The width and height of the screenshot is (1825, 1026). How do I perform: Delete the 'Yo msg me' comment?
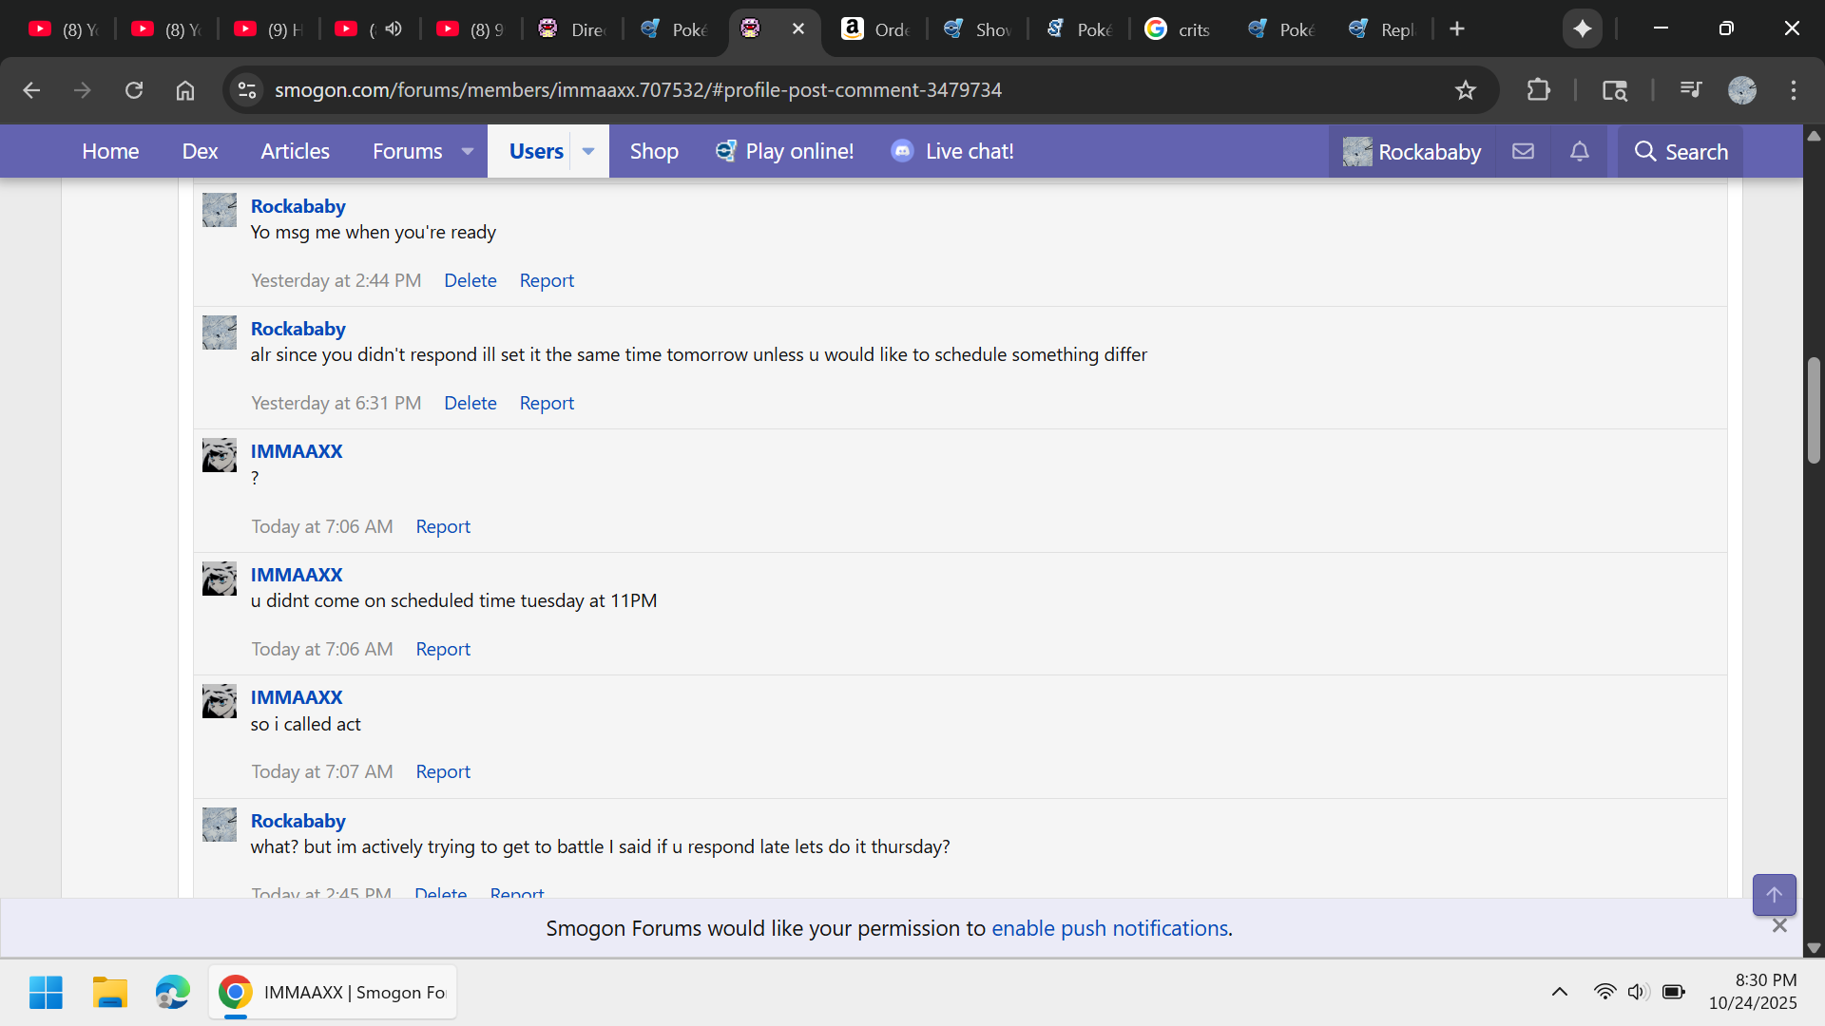(x=470, y=280)
